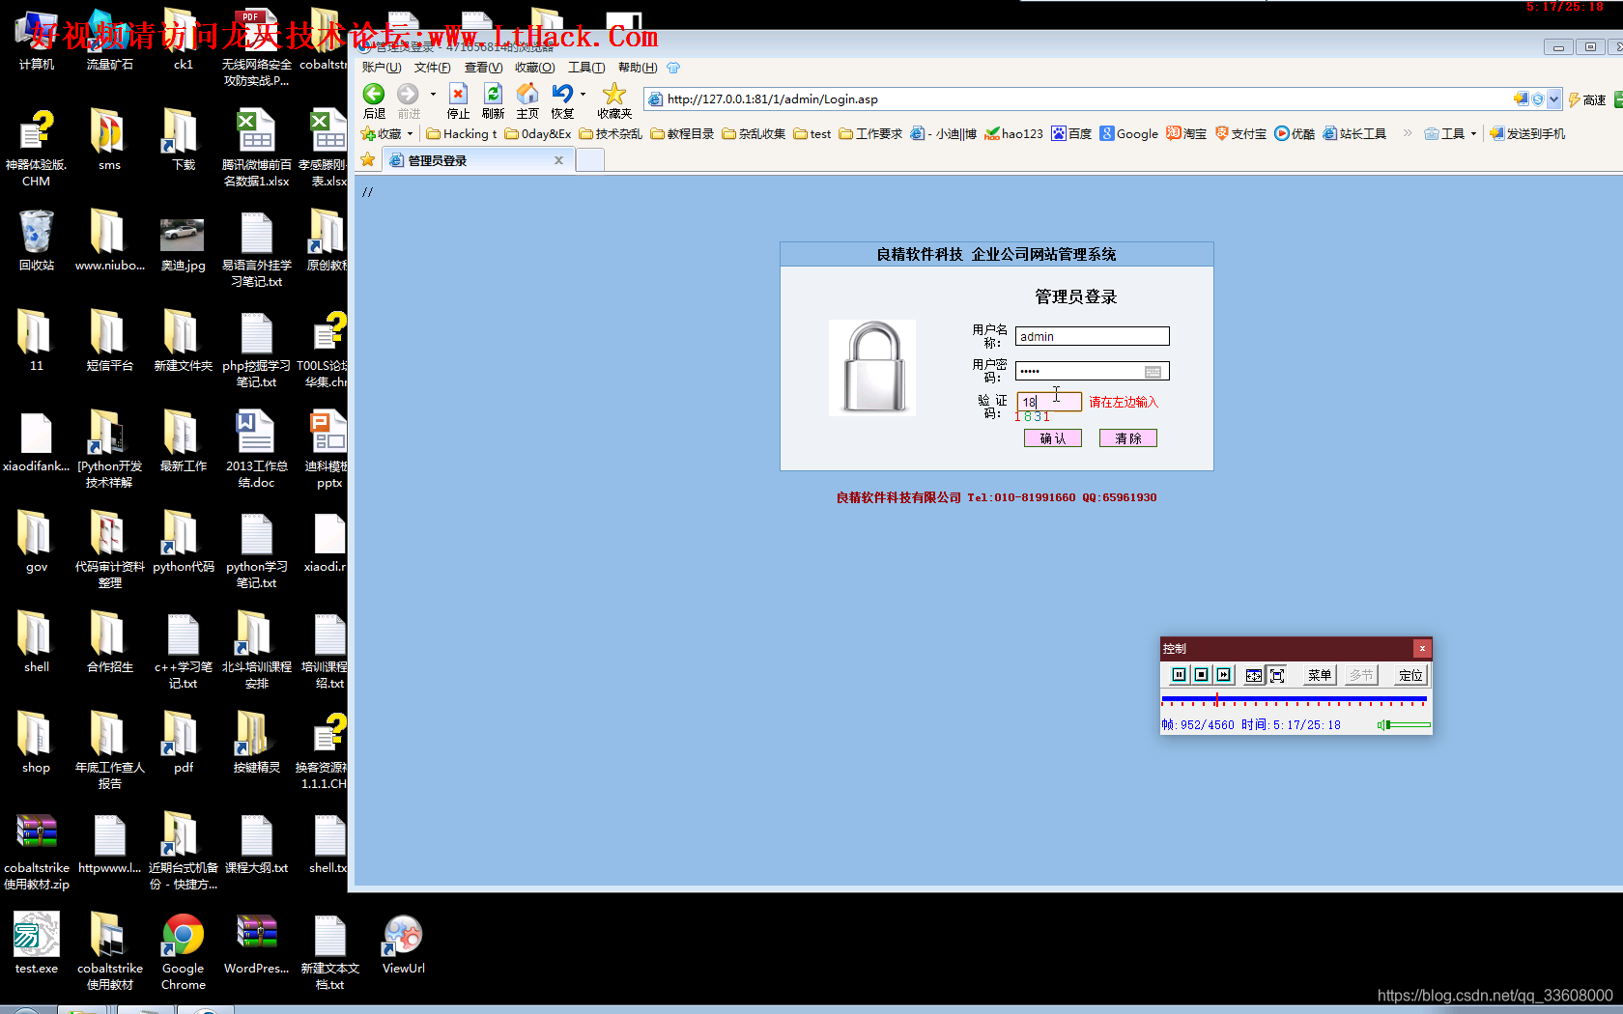Open the 账户(U) menu
The width and height of the screenshot is (1623, 1014).
382,68
